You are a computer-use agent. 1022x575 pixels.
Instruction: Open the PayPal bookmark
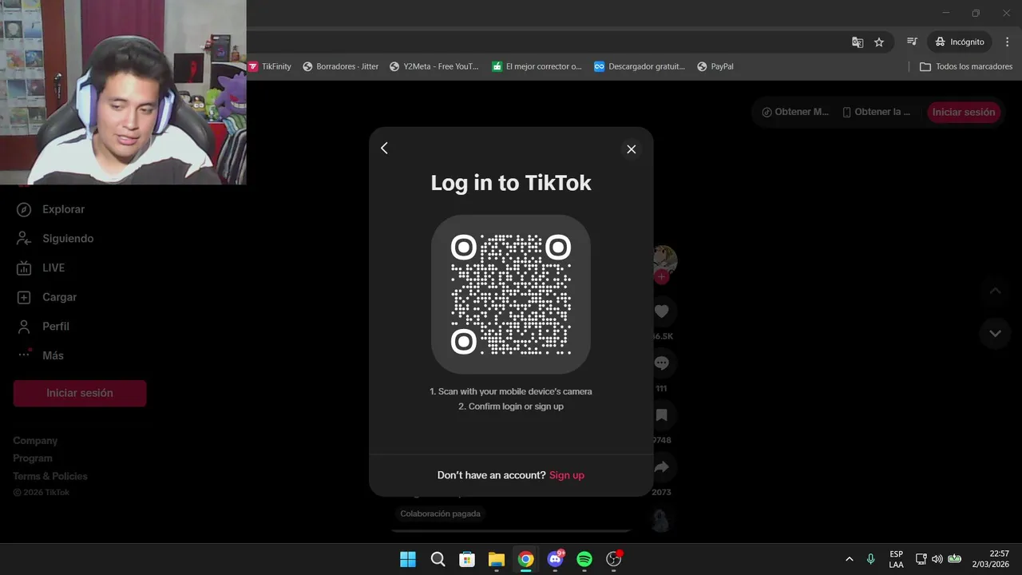[x=715, y=66]
